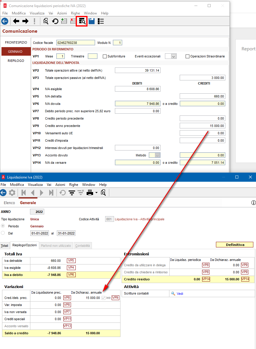Click back arrow icon in Comunicazione toolbar
This screenshot has width=256, height=349.
click(x=5, y=21)
